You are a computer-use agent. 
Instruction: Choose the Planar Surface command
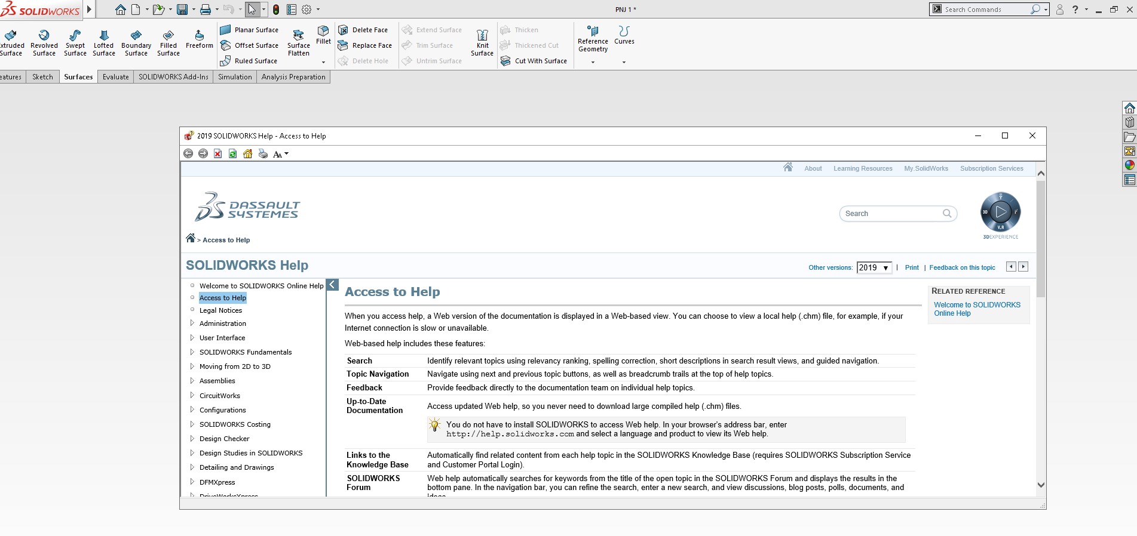click(249, 30)
